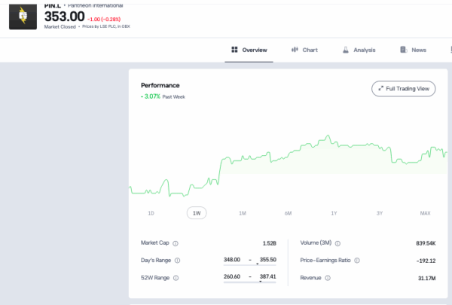Click the Day's Range info icon
The height and width of the screenshot is (305, 452).
178,261
